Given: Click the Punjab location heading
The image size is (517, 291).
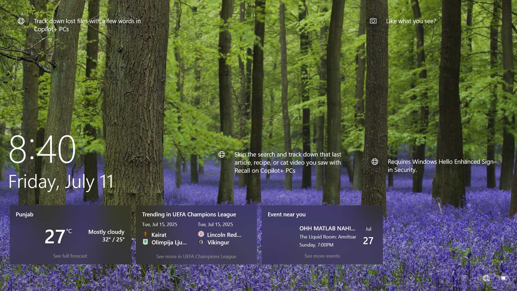Looking at the screenshot, I should point(25,214).
